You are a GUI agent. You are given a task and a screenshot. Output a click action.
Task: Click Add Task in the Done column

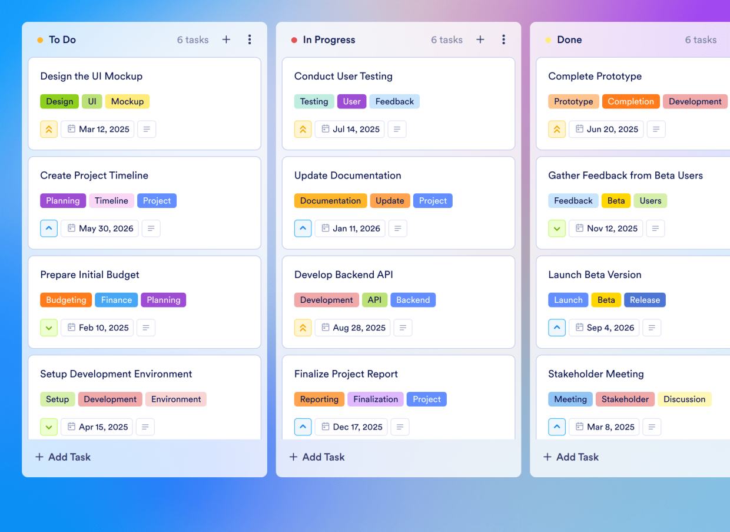click(570, 457)
